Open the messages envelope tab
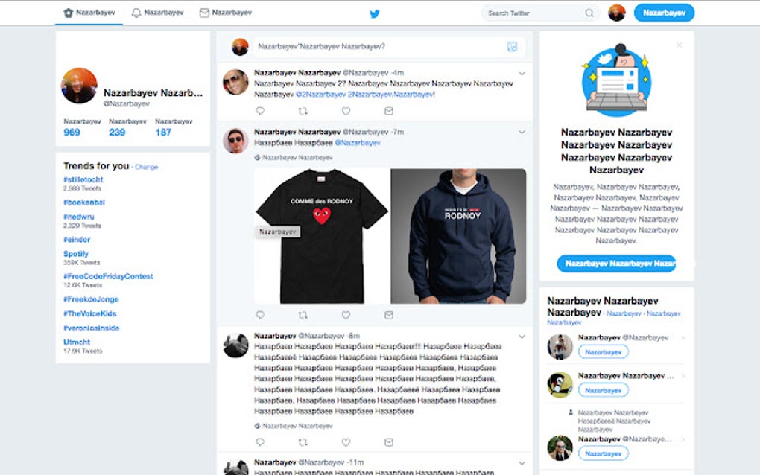This screenshot has width=760, height=475. point(226,13)
